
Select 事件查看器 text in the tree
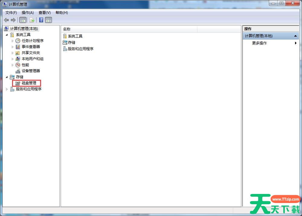click(31, 47)
